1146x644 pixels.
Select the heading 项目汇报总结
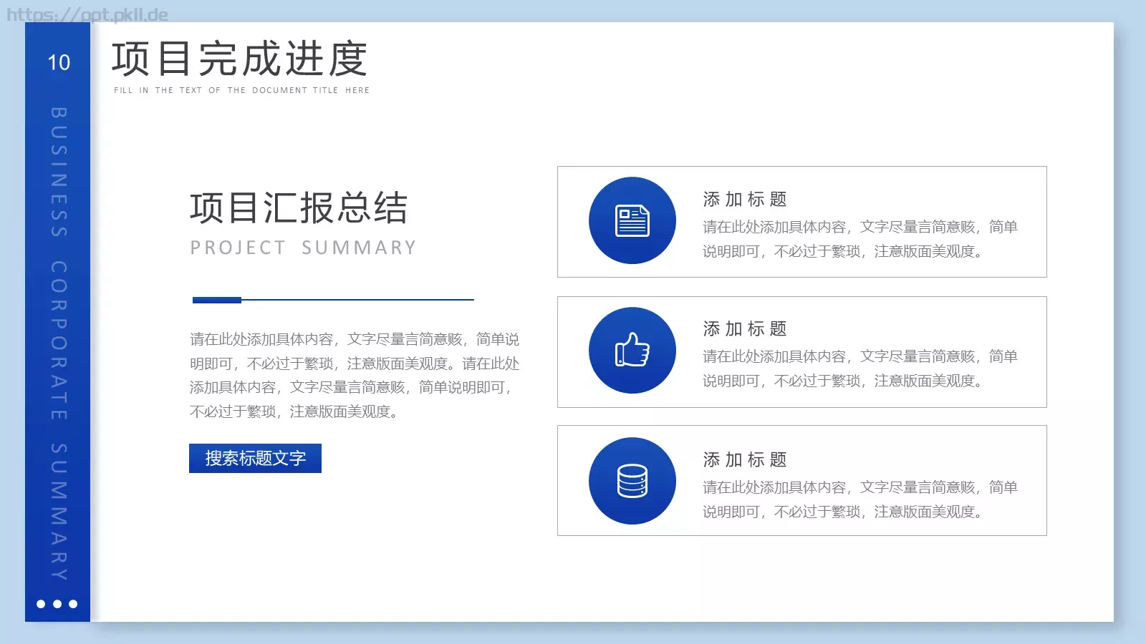tap(299, 208)
